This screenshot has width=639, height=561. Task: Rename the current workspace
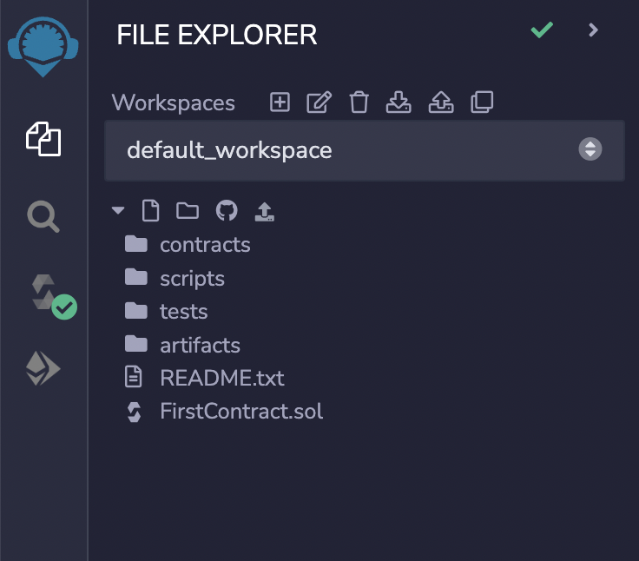coord(319,102)
